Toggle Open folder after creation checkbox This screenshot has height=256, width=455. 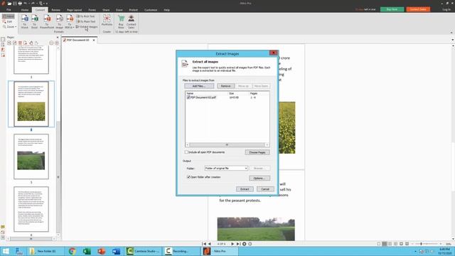click(x=188, y=177)
